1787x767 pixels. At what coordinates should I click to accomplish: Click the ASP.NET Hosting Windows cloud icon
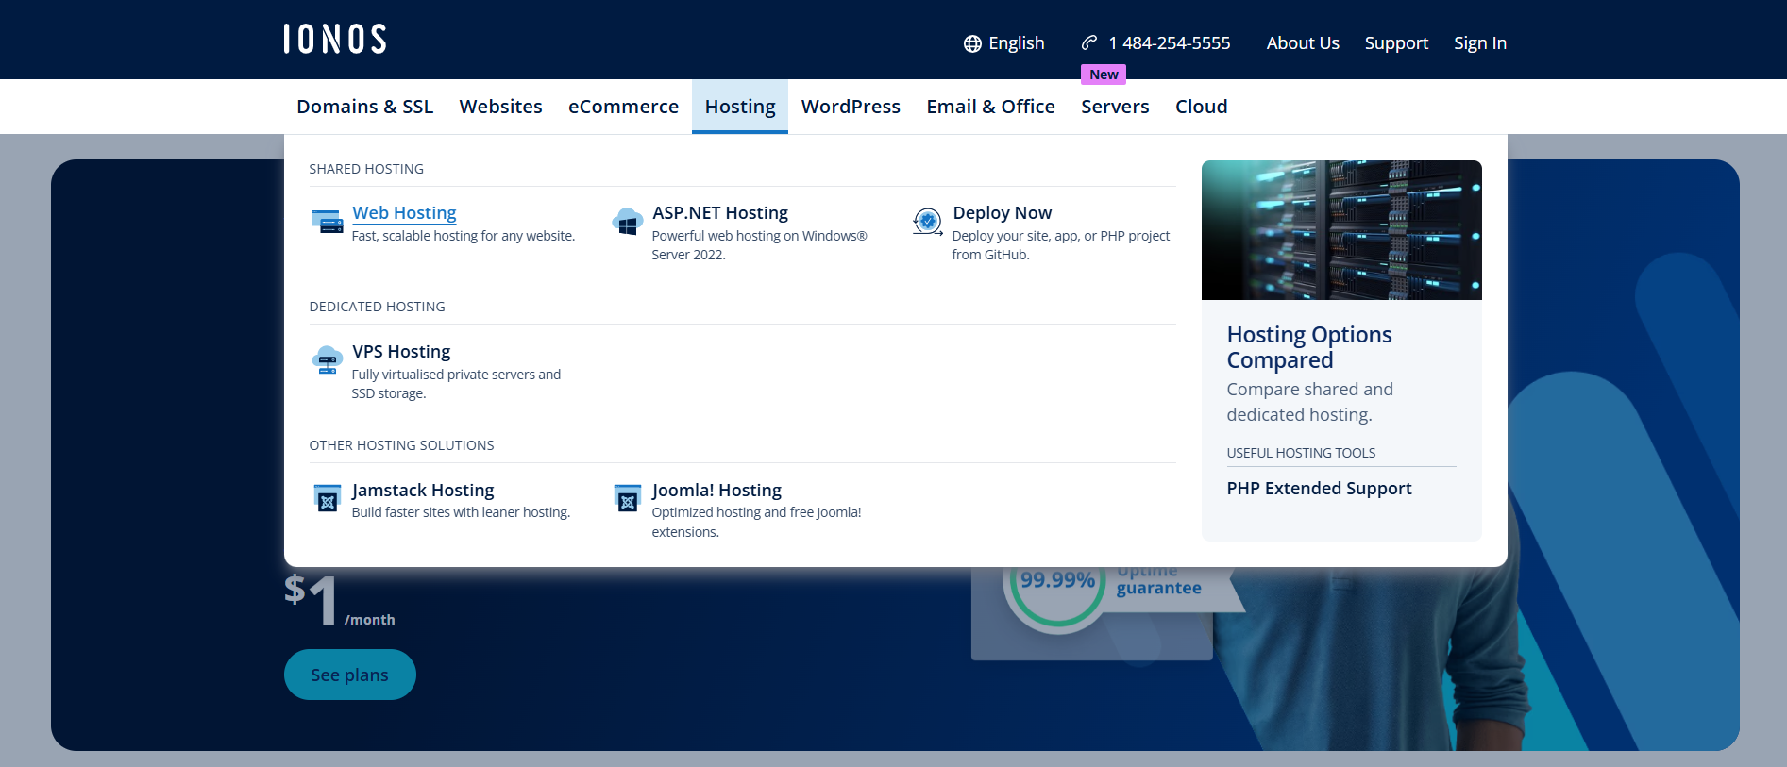628,222
